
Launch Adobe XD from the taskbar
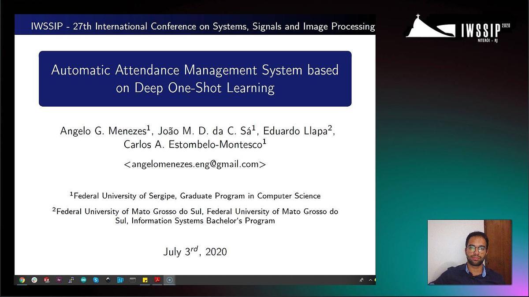pos(59,280)
